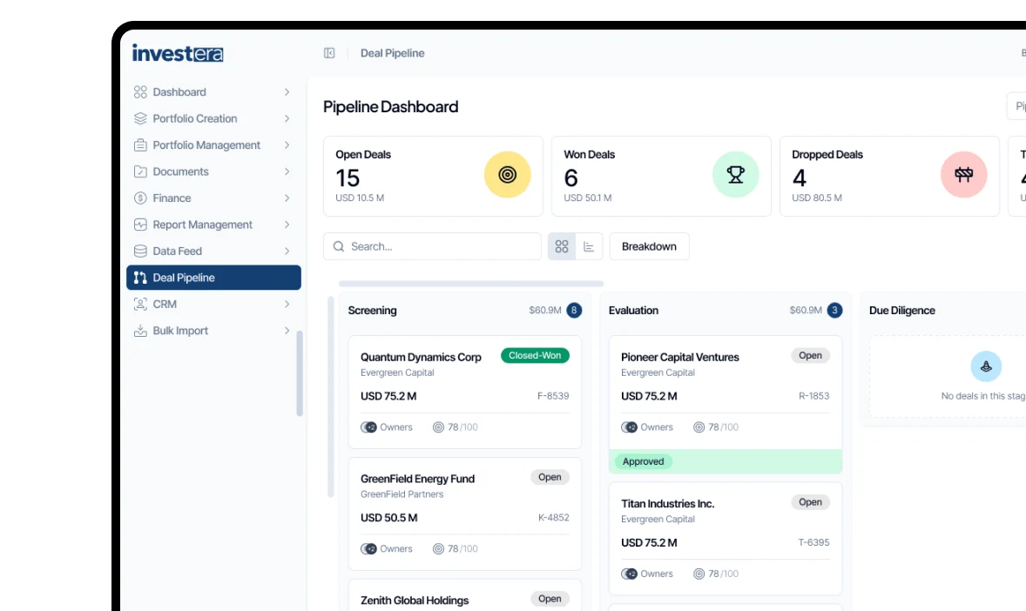Viewport: 1026px width, 611px height.
Task: Click Quantum Dynamics Corp owners avatar
Action: [x=368, y=427]
